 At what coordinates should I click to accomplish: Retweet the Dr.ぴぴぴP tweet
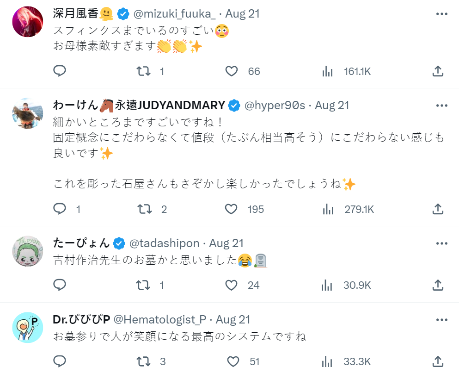pyautogui.click(x=144, y=361)
